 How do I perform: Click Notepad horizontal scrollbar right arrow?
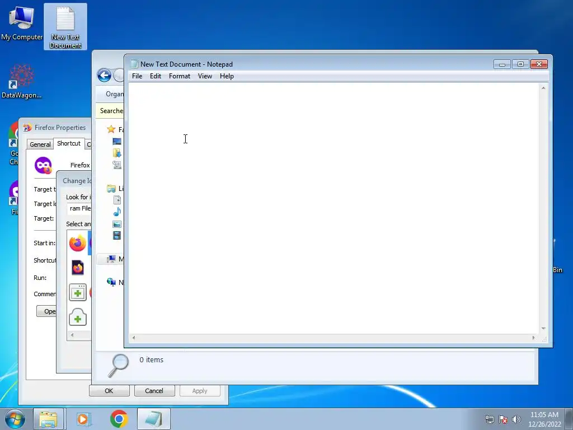point(533,338)
